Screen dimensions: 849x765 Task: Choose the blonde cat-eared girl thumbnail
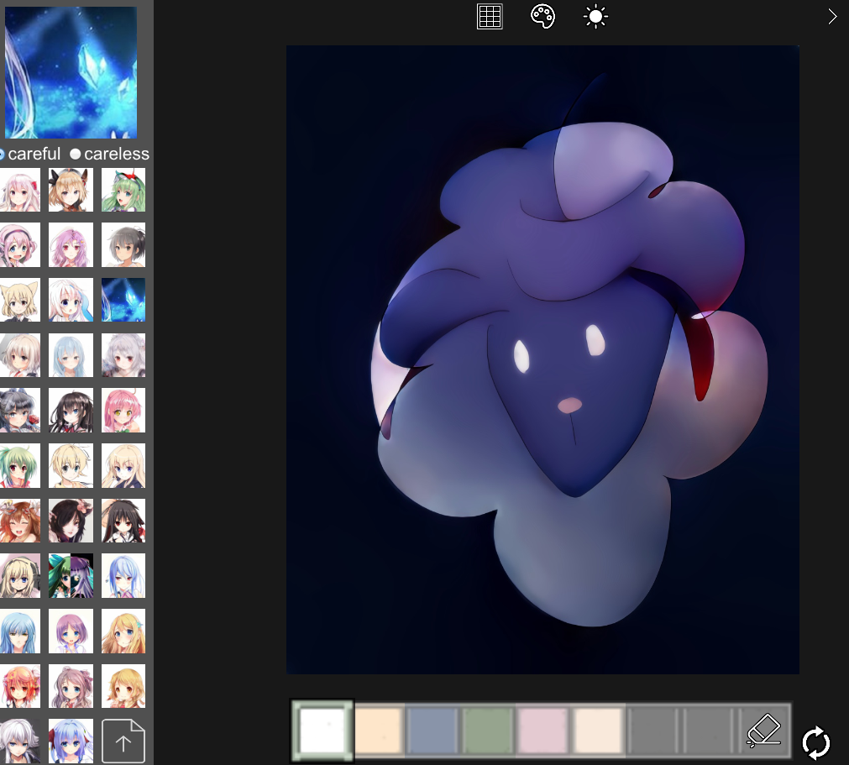click(20, 300)
